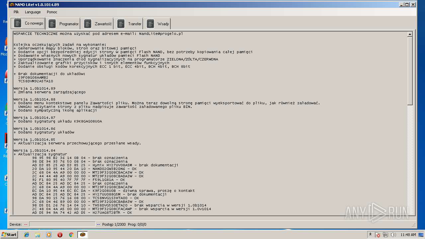Screen dimensions: 425x239
Task: Open the Language menu
Action: tap(33, 12)
